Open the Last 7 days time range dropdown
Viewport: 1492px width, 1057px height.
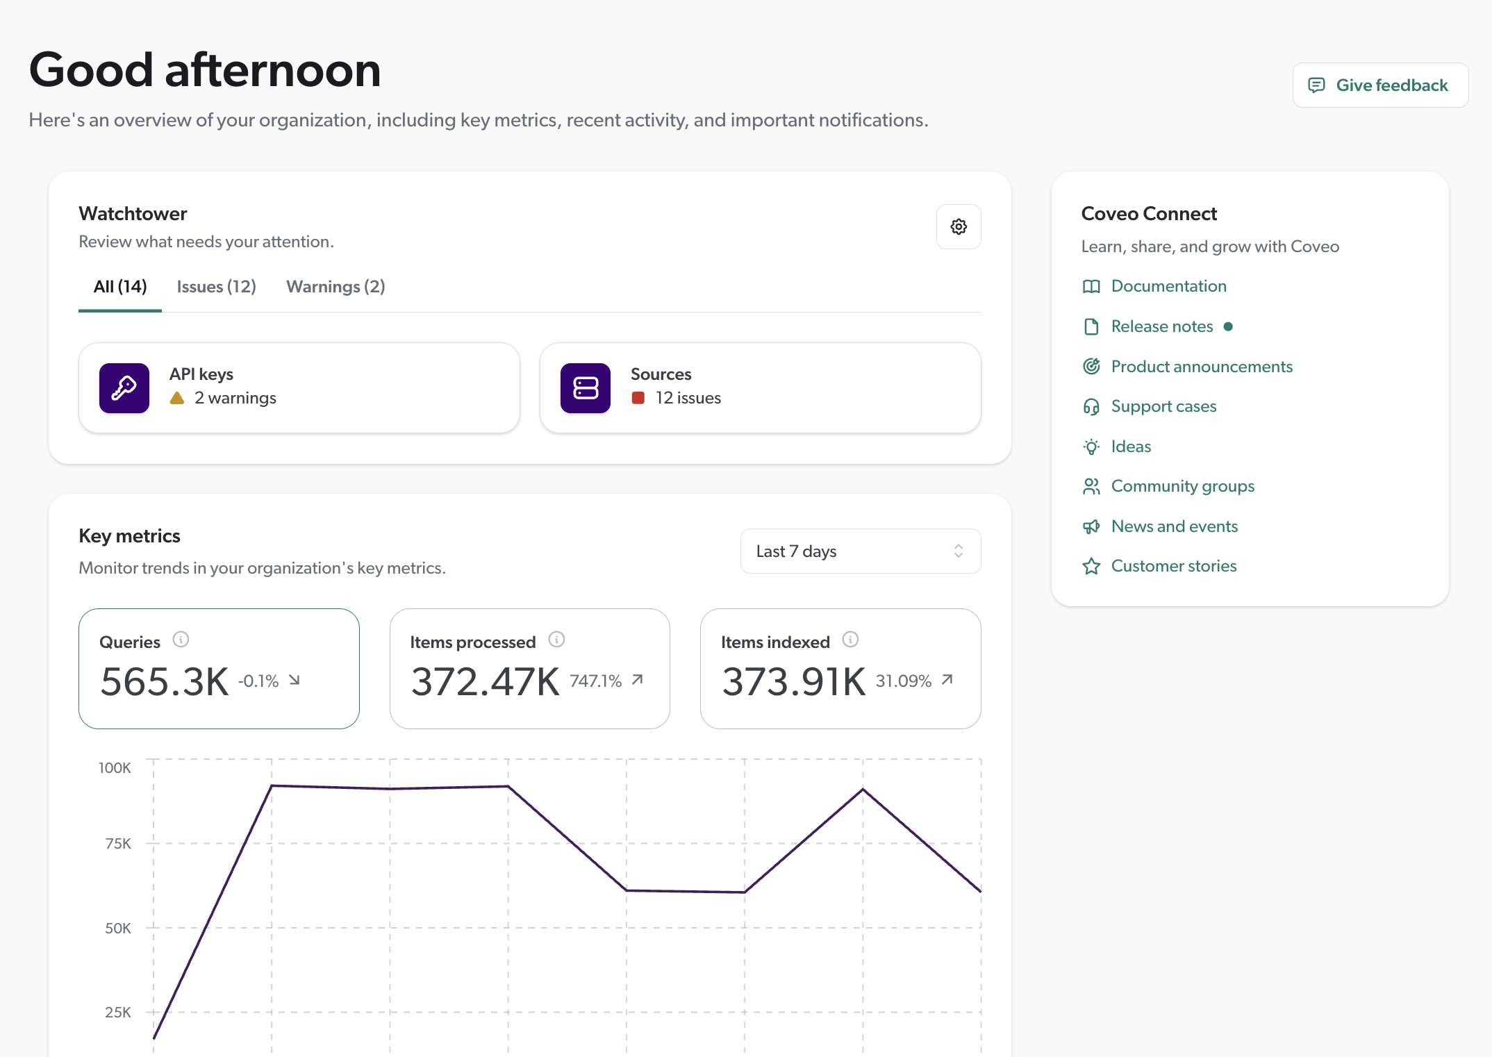pyautogui.click(x=860, y=551)
